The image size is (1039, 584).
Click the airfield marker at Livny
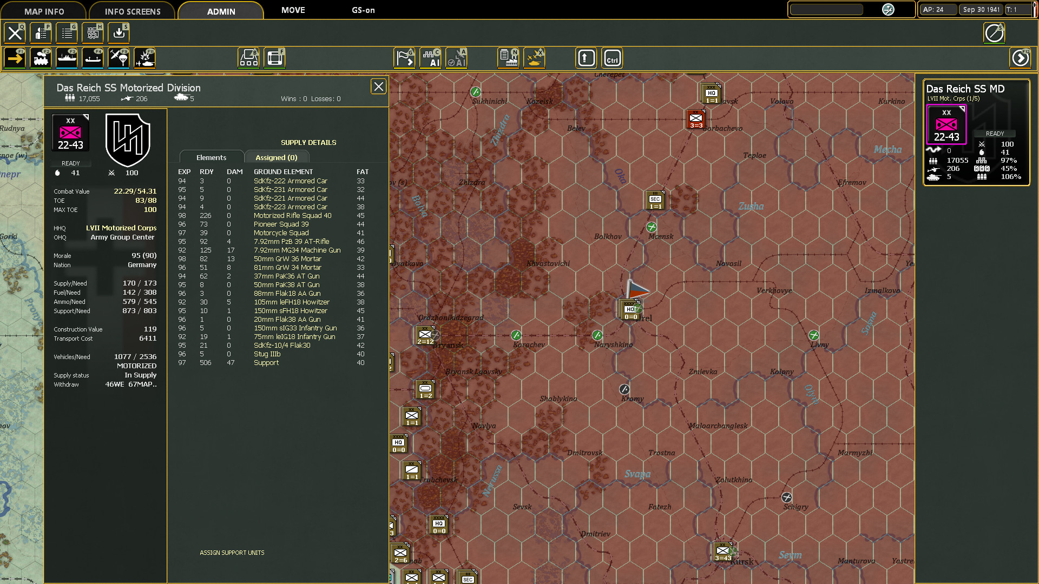click(x=814, y=335)
